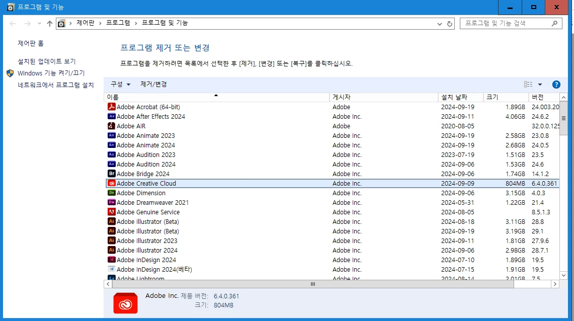Open 제어판 홈 link
Screen dimensions: 574x321
coord(31,43)
